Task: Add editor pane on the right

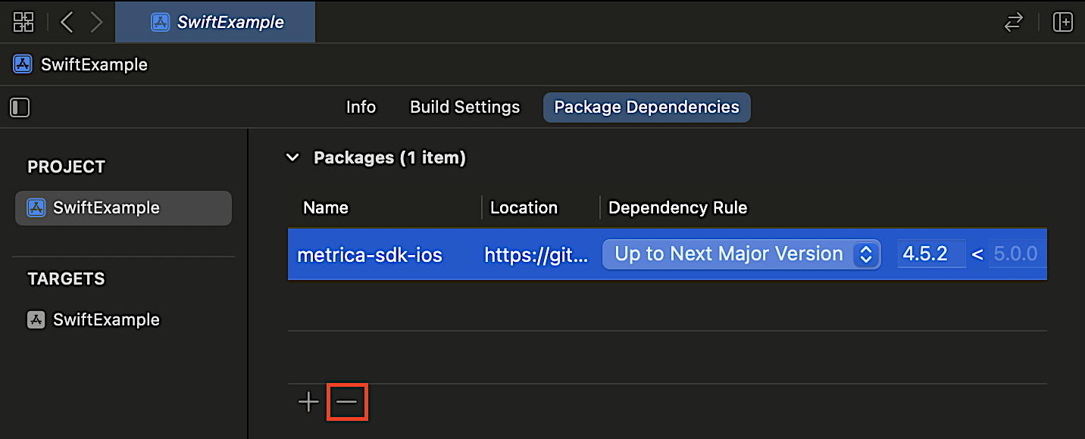Action: [1063, 23]
